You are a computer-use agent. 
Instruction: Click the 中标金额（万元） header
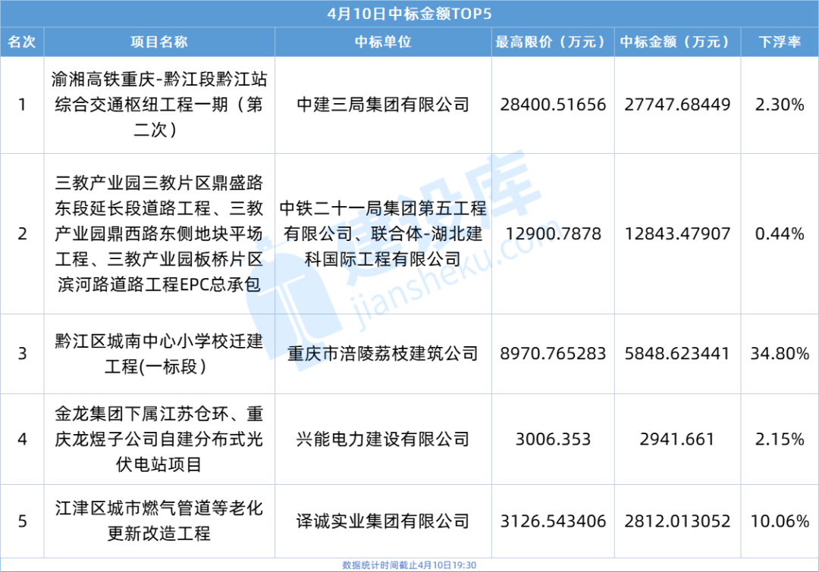click(x=677, y=42)
